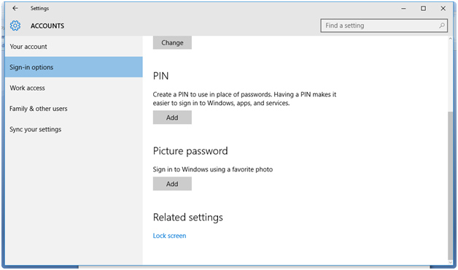
Task: Click the search magnifier icon
Action: (x=442, y=26)
